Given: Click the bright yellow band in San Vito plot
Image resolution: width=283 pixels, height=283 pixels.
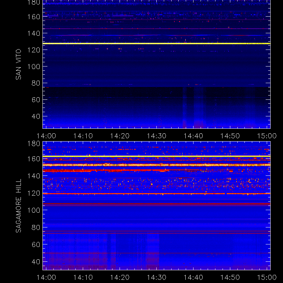Looking at the screenshot, I should coord(156,44).
